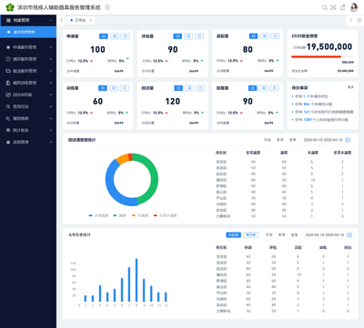Open the user avatar profile menu
Viewport: 364px width, 328px height.
click(354, 7)
